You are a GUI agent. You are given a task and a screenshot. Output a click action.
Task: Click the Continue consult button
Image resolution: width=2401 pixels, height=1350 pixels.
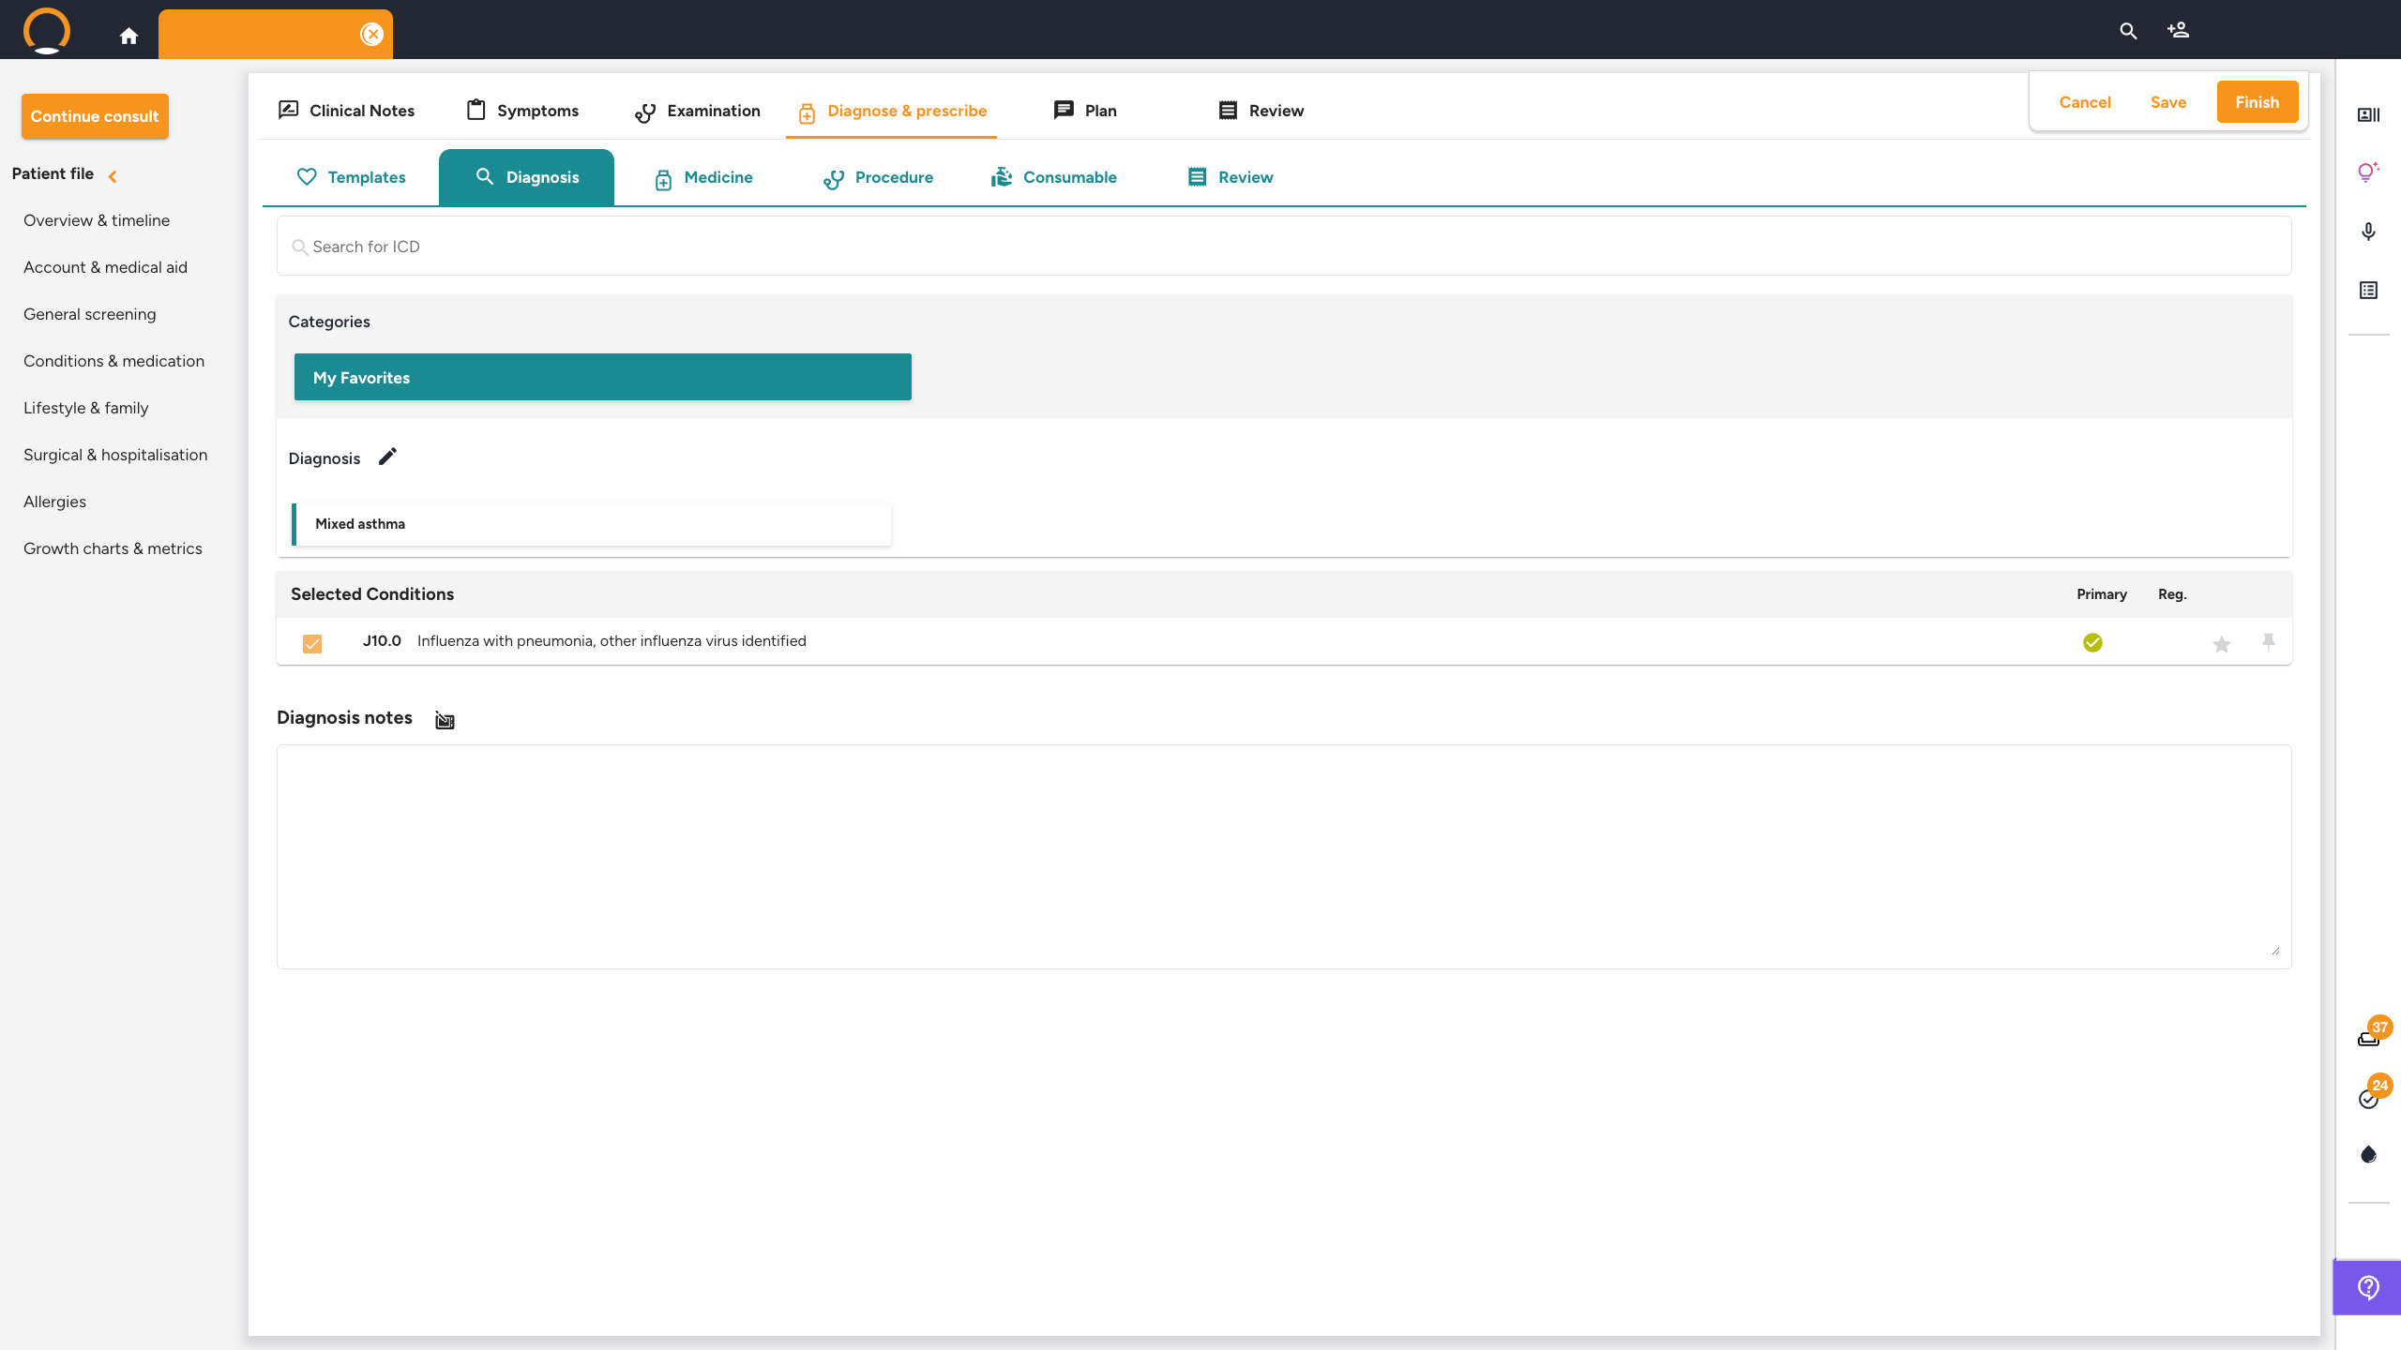tap(95, 116)
